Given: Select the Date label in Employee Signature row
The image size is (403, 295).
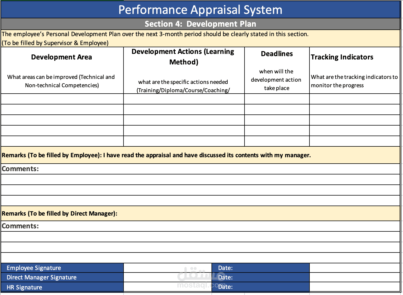Looking at the screenshot, I should click(261, 268).
